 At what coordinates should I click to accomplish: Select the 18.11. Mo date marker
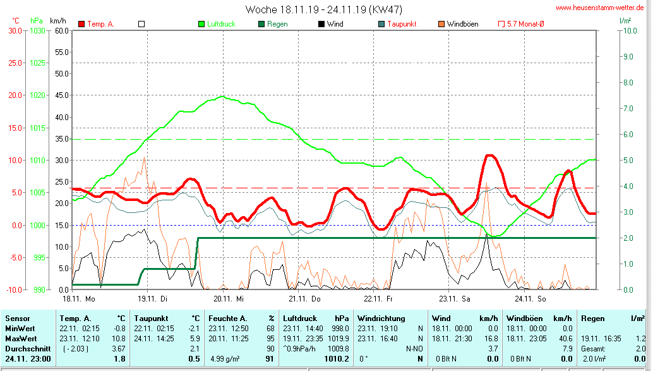(78, 298)
